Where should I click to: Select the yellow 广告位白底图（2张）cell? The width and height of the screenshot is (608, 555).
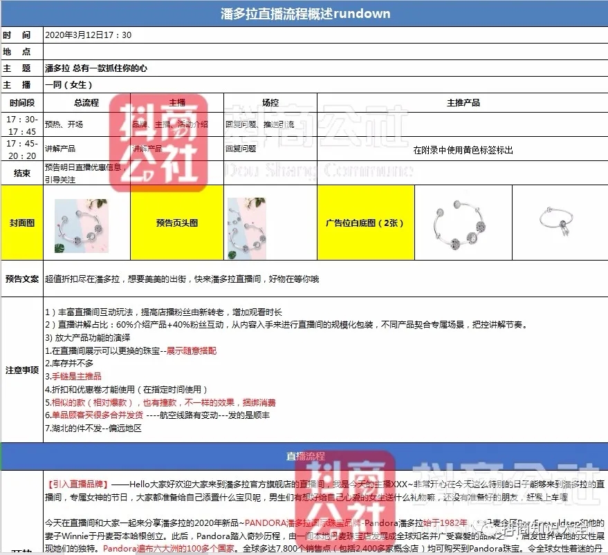tap(366, 223)
